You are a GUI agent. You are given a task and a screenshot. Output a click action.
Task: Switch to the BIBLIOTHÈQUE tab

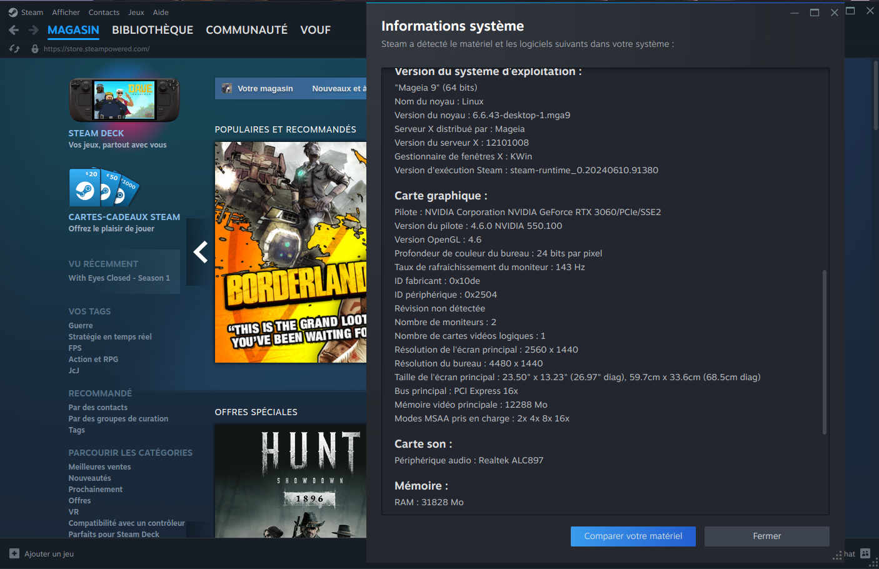153,30
